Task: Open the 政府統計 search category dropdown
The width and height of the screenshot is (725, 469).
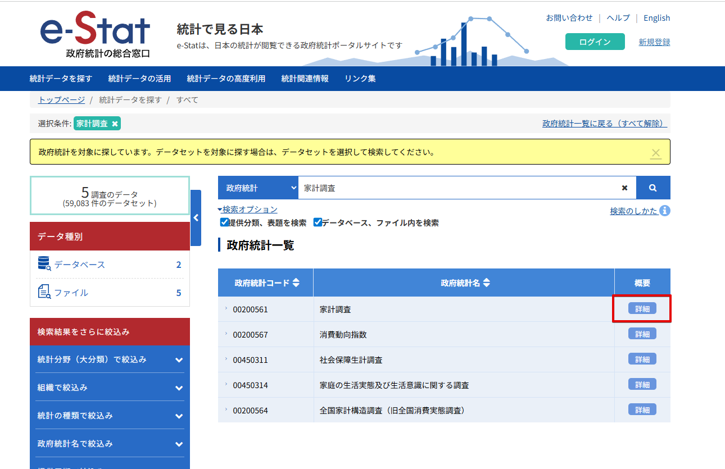Action: click(x=259, y=188)
